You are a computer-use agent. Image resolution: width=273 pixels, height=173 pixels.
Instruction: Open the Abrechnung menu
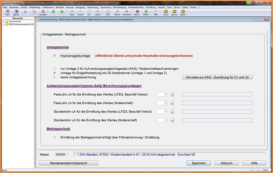93,7
